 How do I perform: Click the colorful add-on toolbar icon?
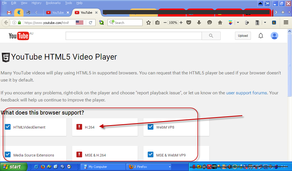click(x=230, y=23)
